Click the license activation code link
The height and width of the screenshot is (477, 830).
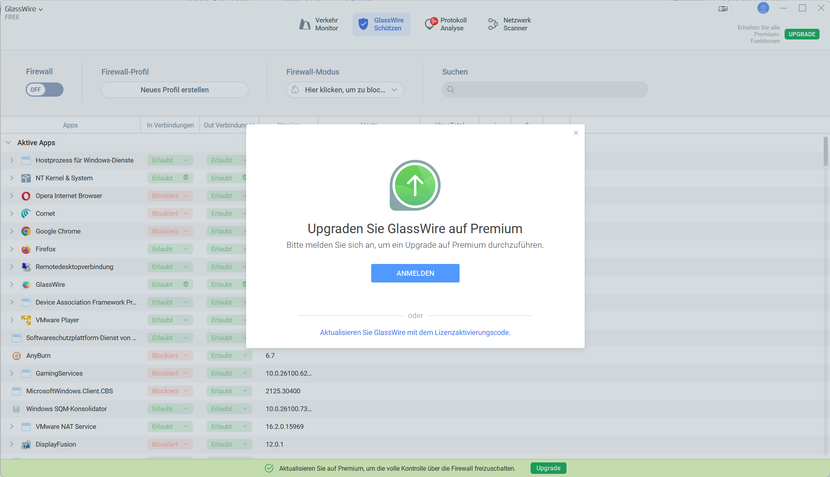(x=415, y=333)
